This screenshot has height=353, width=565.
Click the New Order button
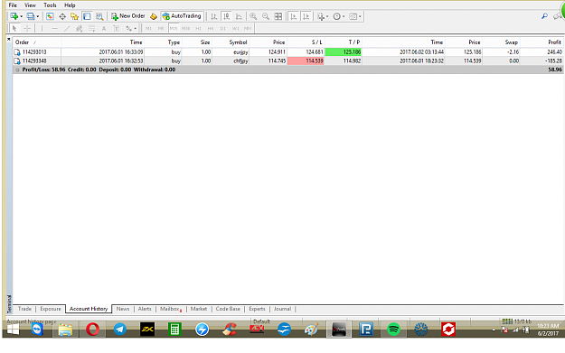coord(128,16)
